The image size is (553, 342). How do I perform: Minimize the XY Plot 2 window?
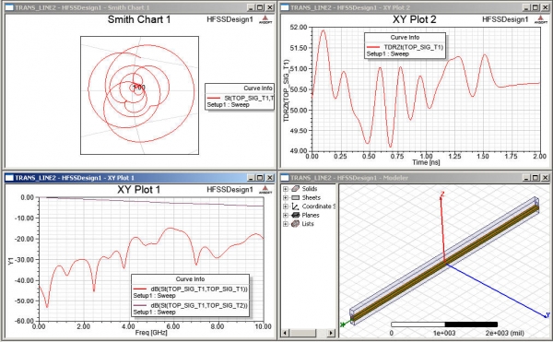click(x=526, y=7)
